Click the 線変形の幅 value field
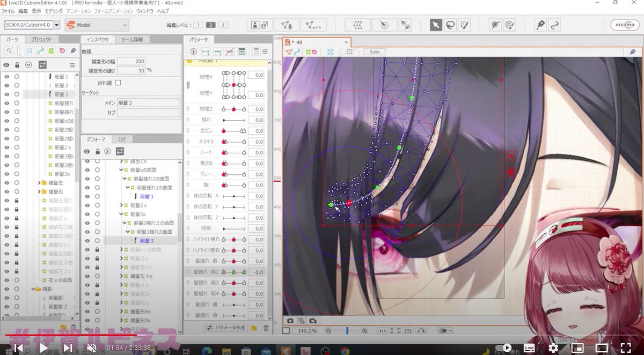Screen dimensions: 644x355 click(131, 62)
